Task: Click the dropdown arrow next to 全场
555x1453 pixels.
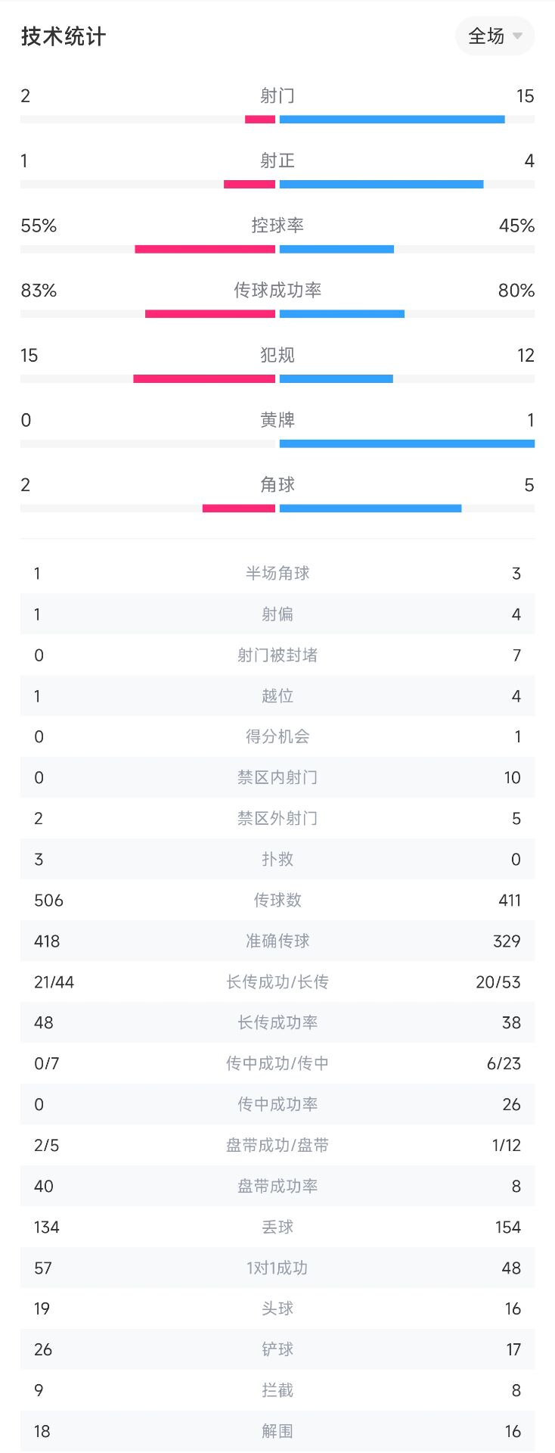Action: 518,36
